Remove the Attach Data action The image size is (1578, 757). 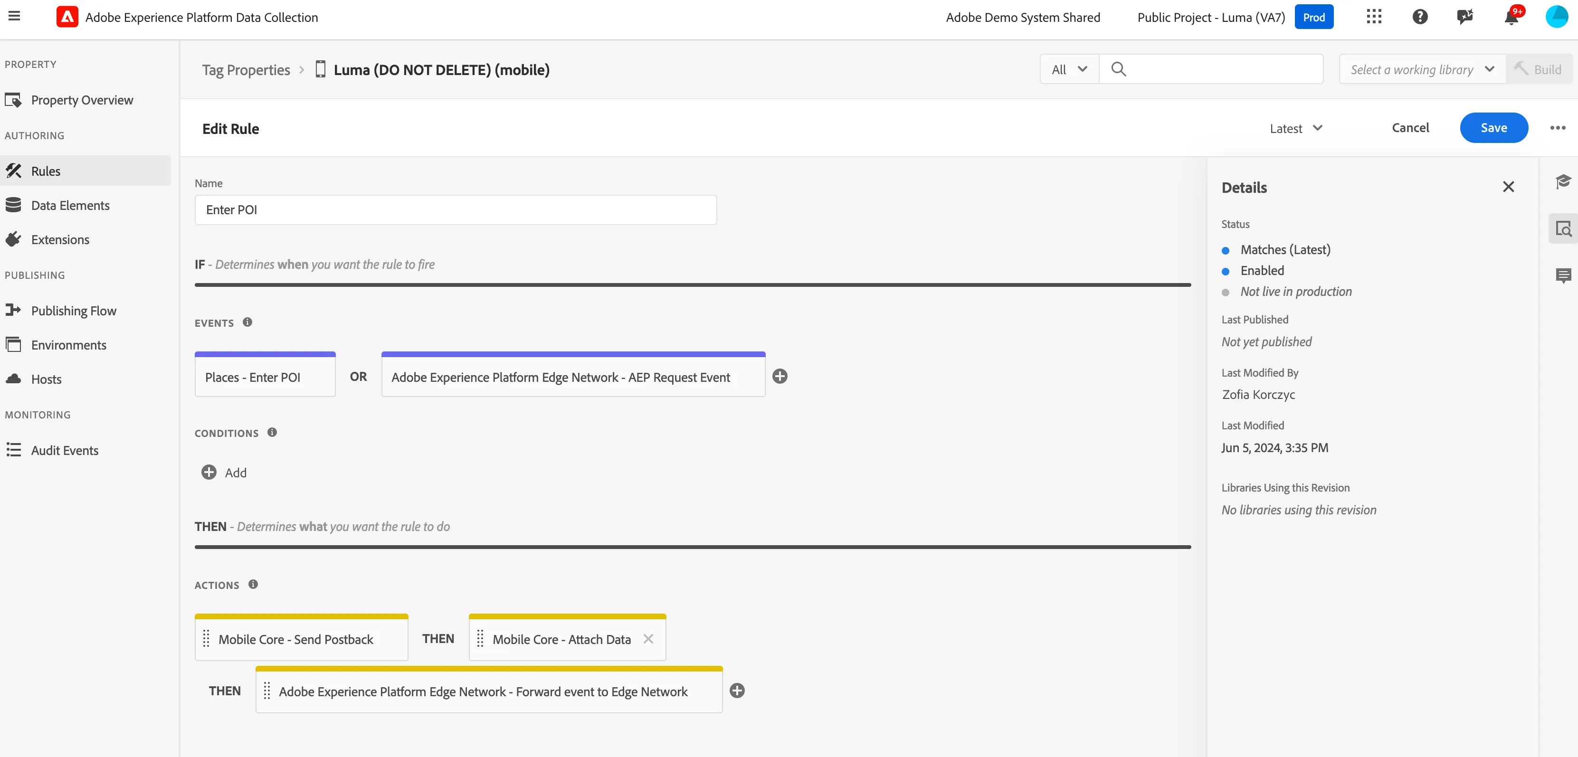648,639
